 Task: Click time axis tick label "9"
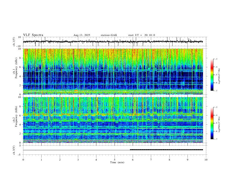[187, 160]
